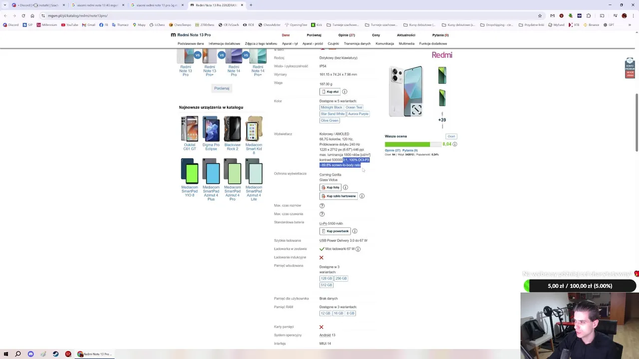
Task: Open Opinie (27) page menu item
Action: (346, 35)
